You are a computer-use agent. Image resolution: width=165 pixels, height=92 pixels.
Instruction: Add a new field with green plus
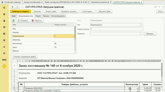pyautogui.click(x=14, y=20)
